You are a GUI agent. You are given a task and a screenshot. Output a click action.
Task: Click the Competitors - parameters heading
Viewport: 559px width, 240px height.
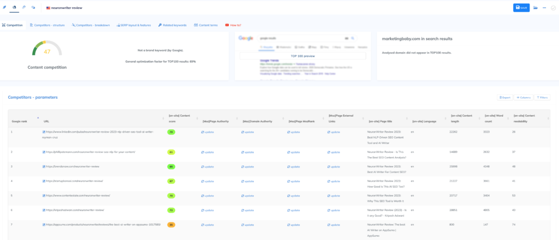tap(32, 97)
